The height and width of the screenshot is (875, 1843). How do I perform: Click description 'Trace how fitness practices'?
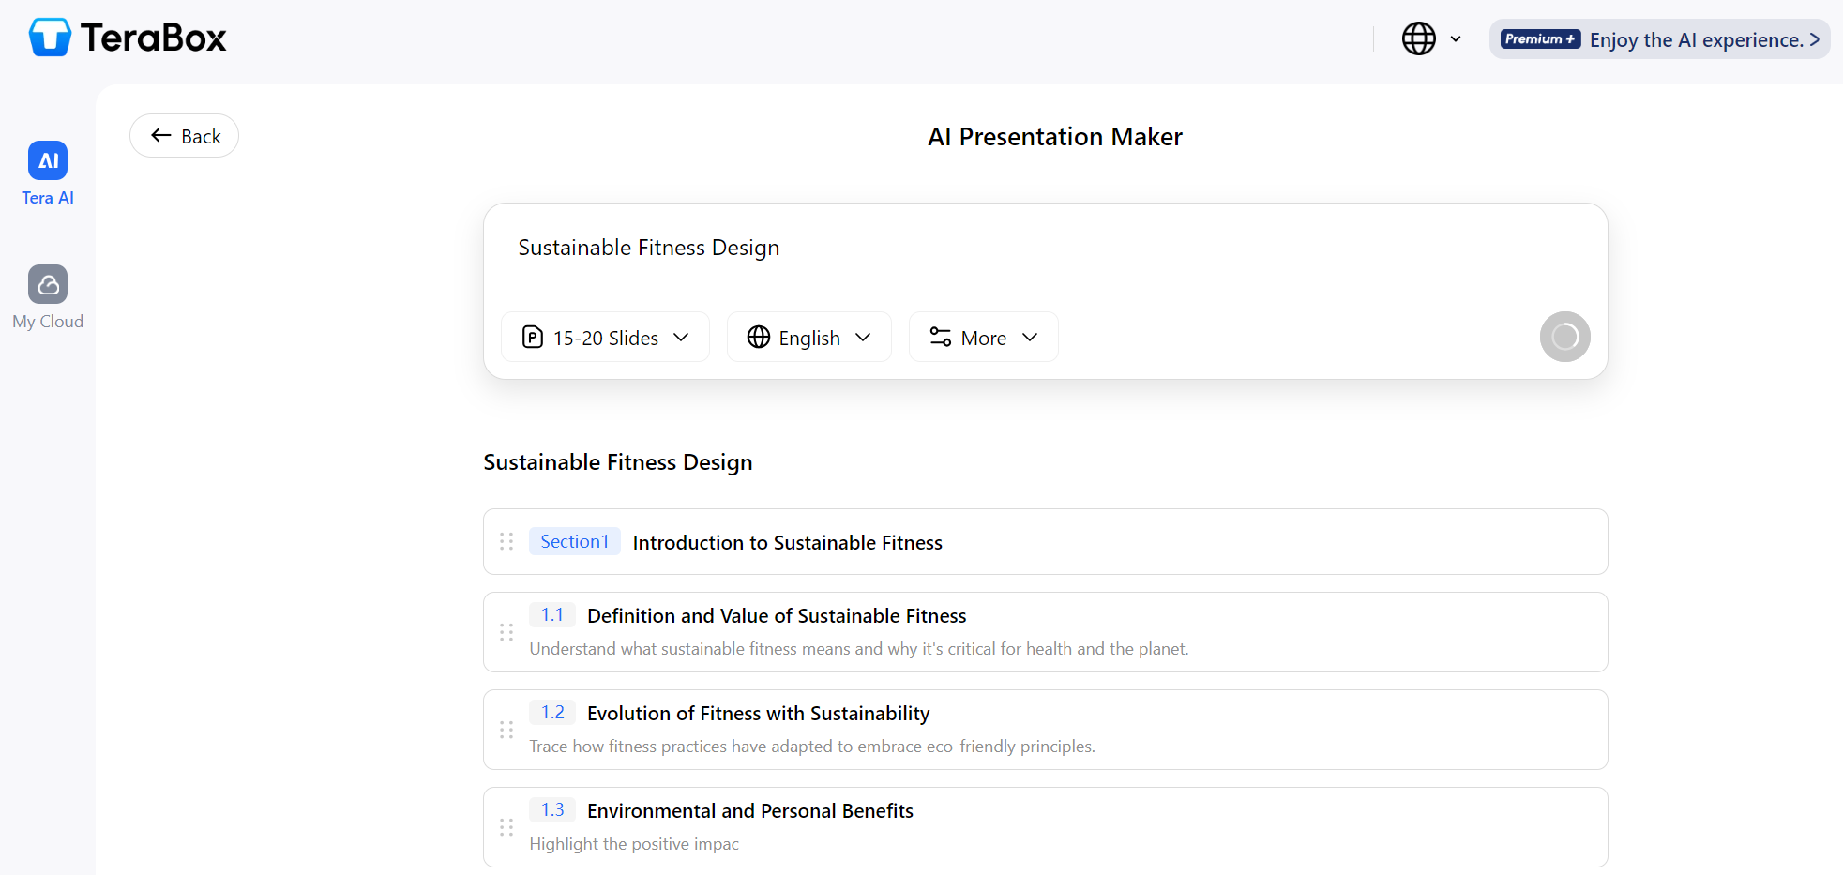[x=812, y=747]
